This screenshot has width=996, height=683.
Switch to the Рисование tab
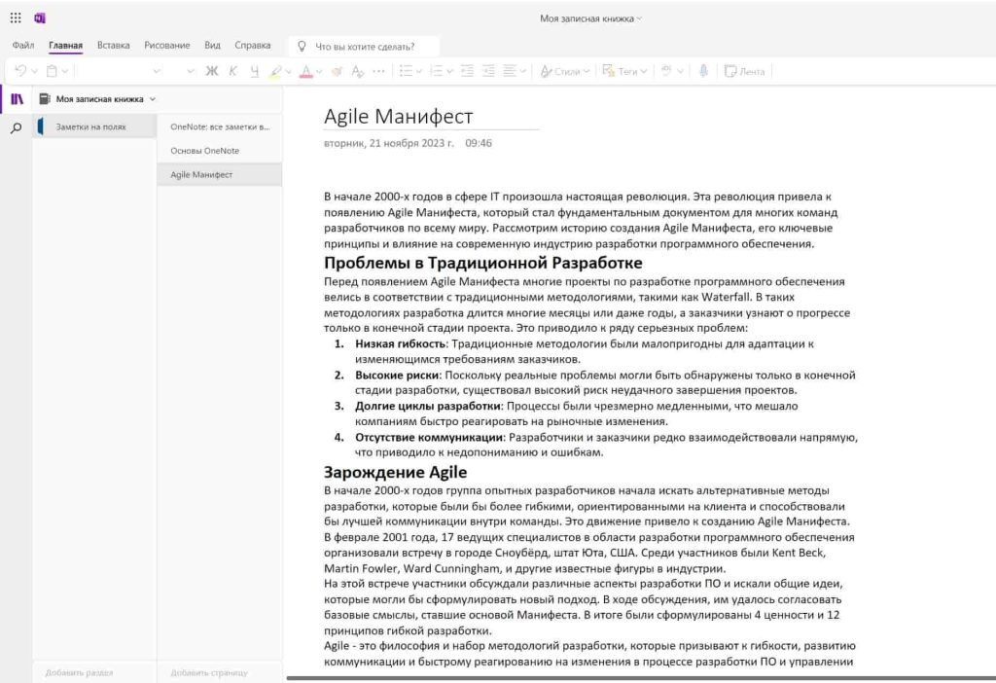click(x=167, y=45)
